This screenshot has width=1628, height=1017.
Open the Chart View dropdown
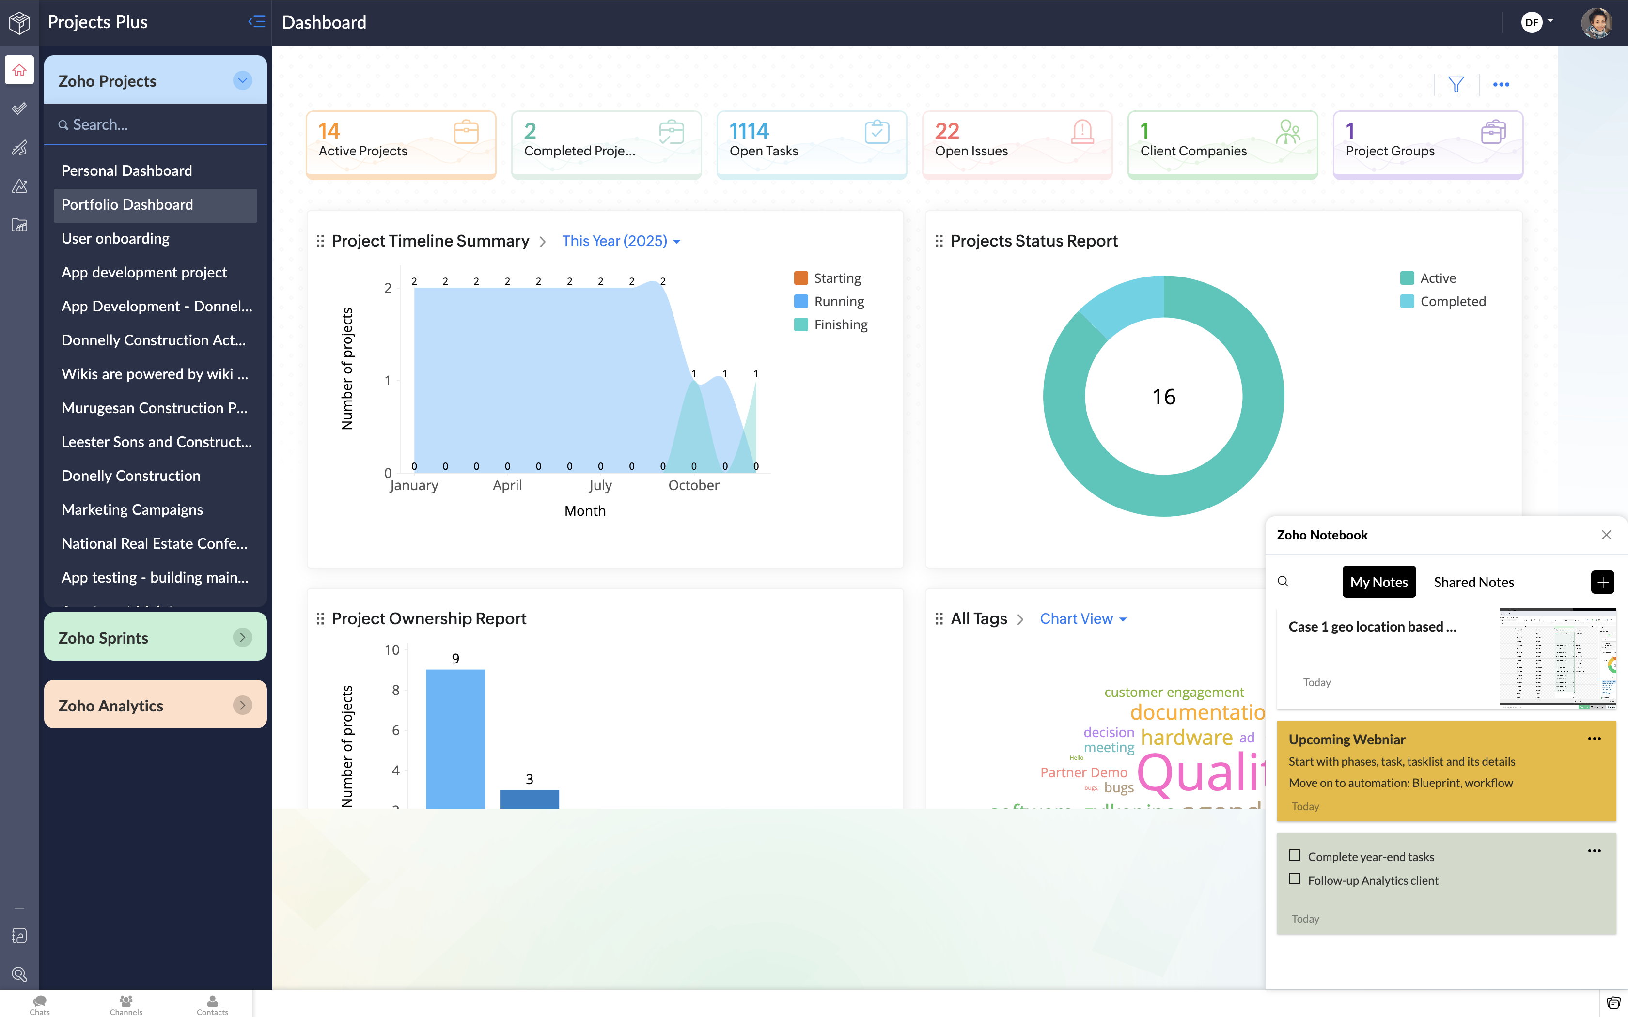click(1083, 618)
